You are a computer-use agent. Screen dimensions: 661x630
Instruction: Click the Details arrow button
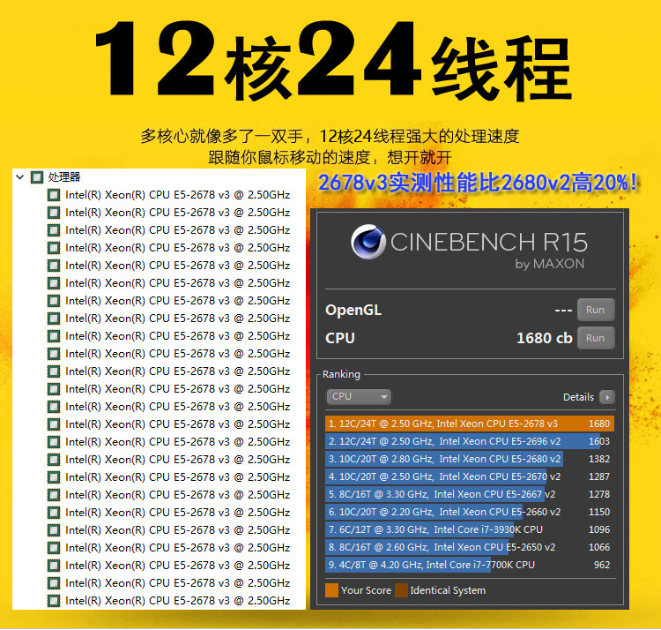pyautogui.click(x=607, y=397)
